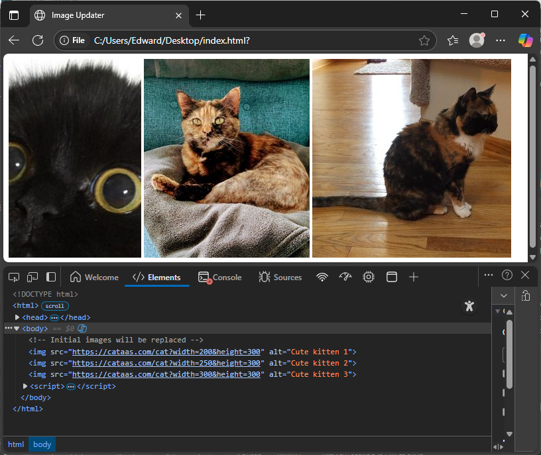Image resolution: width=541 pixels, height=455 pixels.
Task: Select the Initial images comment node
Action: click(x=116, y=340)
